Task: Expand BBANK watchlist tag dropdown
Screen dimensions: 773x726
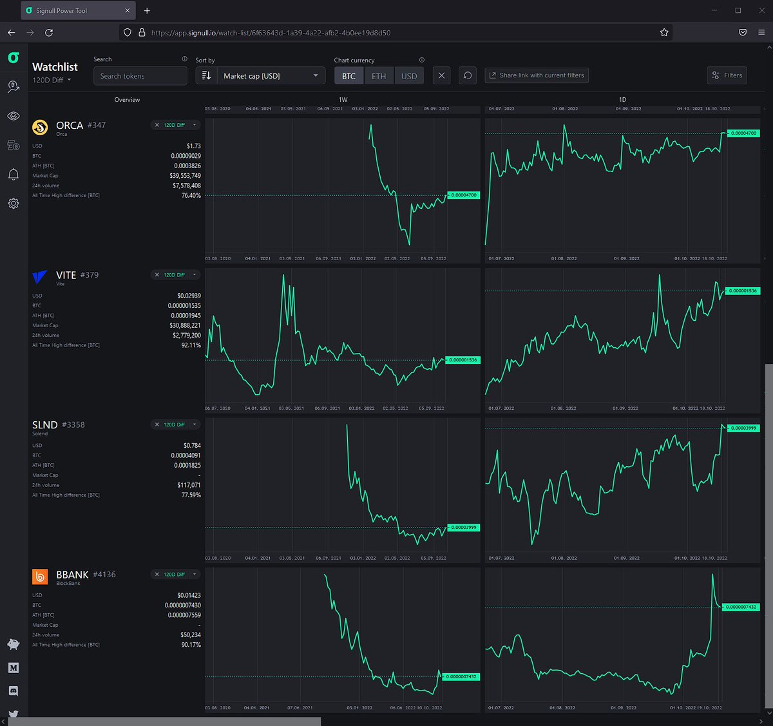Action: (195, 574)
